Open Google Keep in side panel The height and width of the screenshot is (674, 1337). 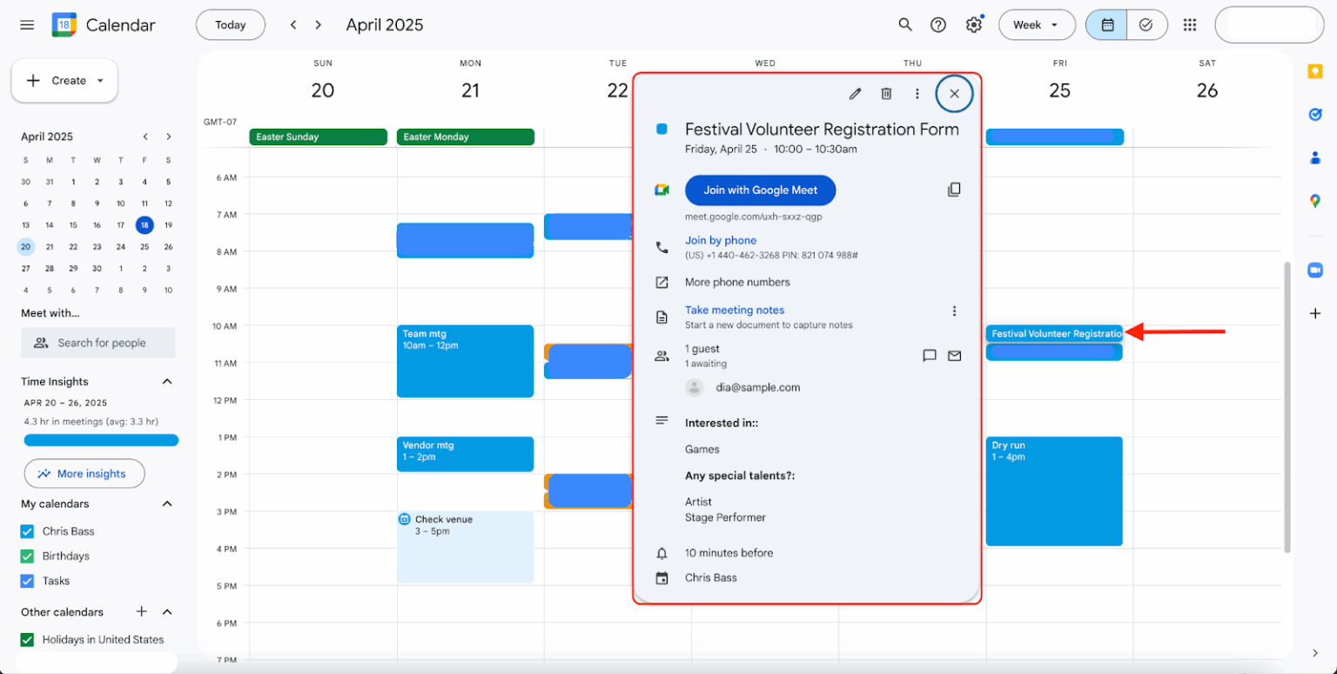[1314, 72]
